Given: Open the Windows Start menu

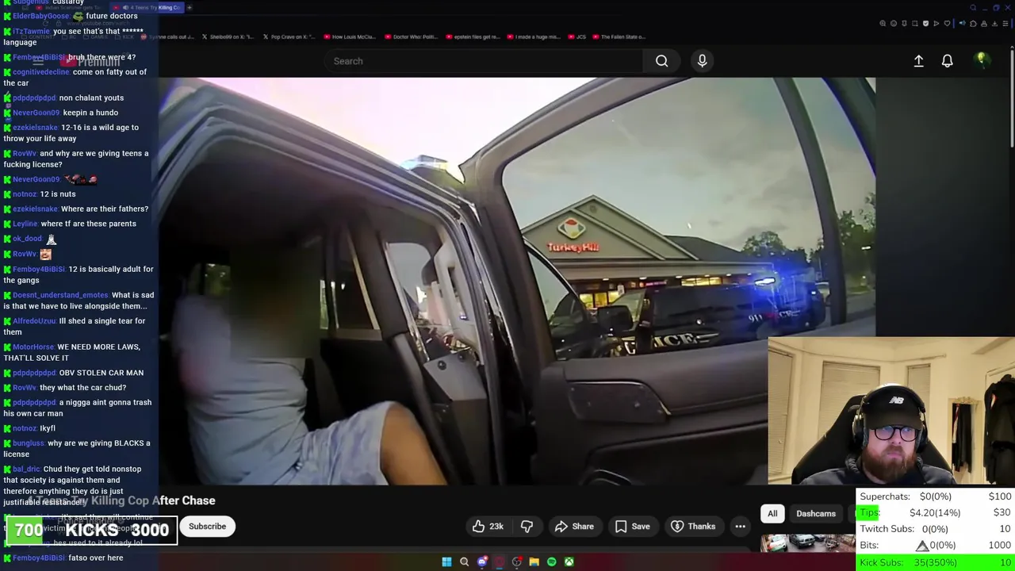Looking at the screenshot, I should (x=446, y=561).
